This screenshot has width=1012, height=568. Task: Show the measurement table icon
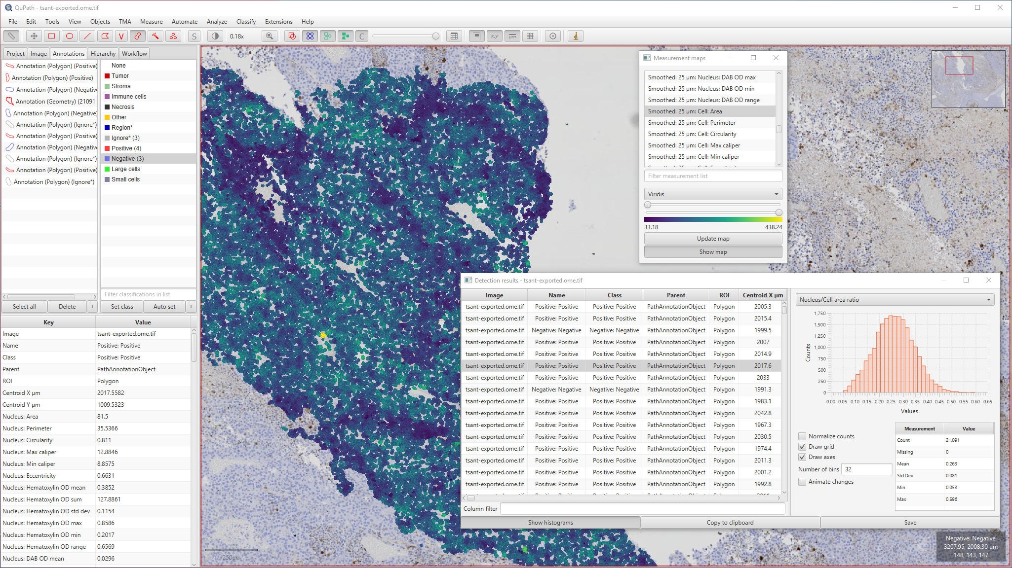(x=454, y=36)
